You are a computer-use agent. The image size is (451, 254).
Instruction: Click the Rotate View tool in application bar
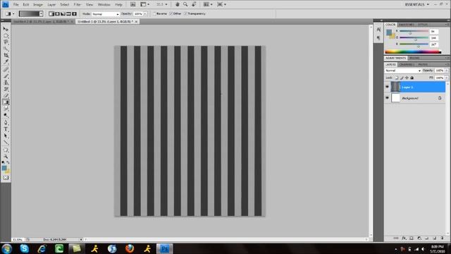(x=194, y=4)
